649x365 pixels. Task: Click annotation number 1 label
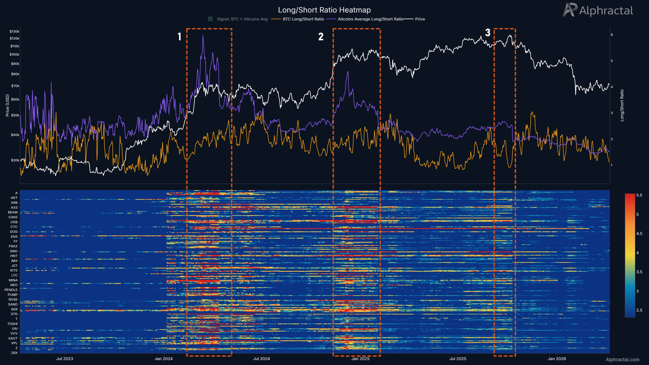tap(179, 37)
